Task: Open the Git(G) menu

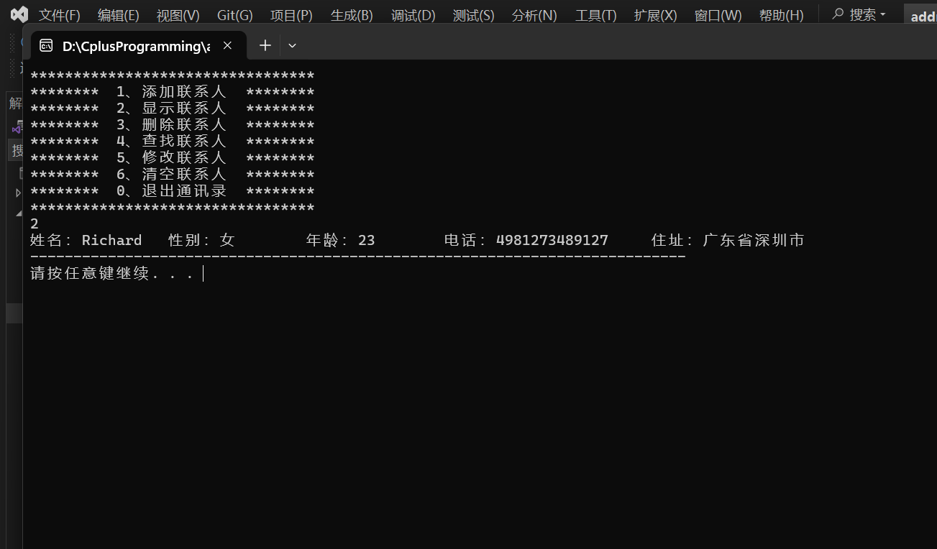Action: point(235,15)
